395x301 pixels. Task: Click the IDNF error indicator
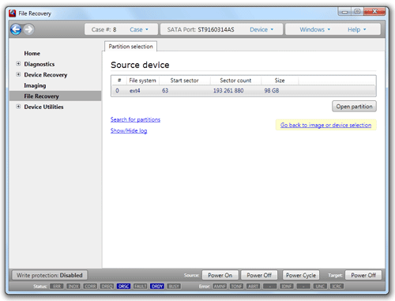(287, 286)
